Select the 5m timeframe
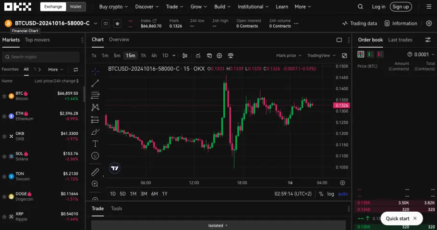 coord(117,55)
